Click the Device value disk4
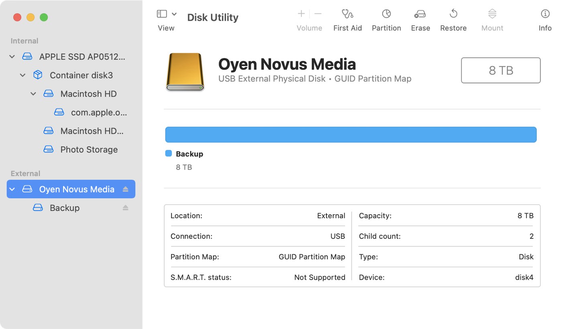The image size is (562, 329). click(x=524, y=277)
